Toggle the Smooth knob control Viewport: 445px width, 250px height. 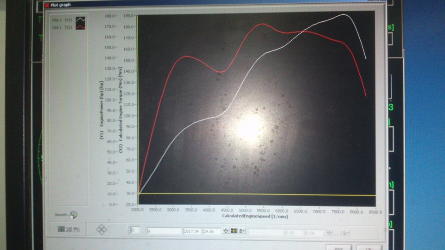click(x=74, y=215)
